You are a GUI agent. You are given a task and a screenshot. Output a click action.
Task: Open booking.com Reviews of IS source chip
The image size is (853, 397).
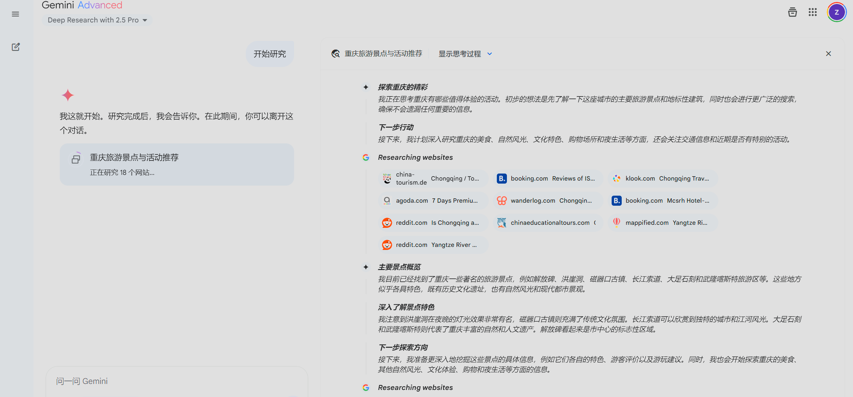(548, 179)
